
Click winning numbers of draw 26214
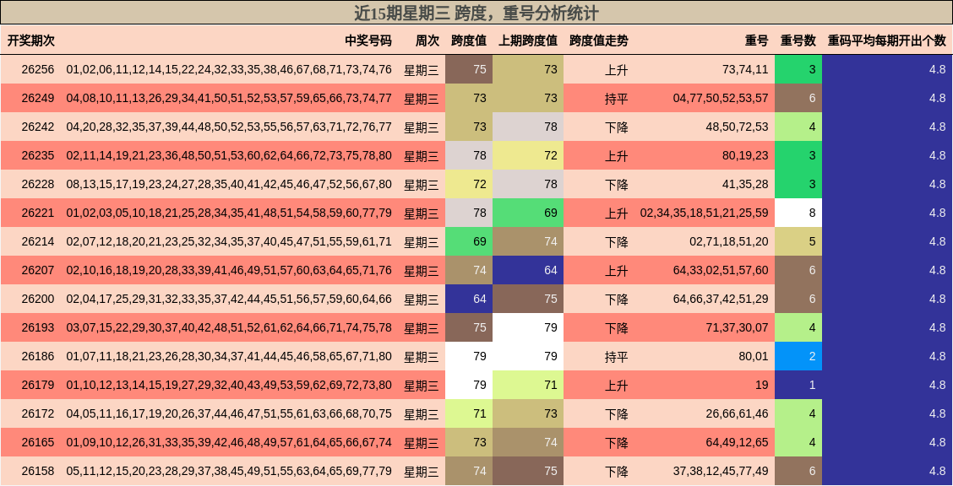(229, 241)
